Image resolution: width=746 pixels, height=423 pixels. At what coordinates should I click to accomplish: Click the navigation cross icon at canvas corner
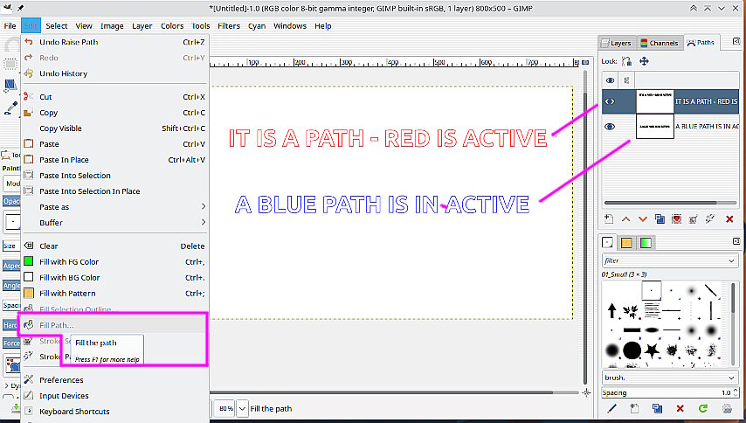(586, 392)
